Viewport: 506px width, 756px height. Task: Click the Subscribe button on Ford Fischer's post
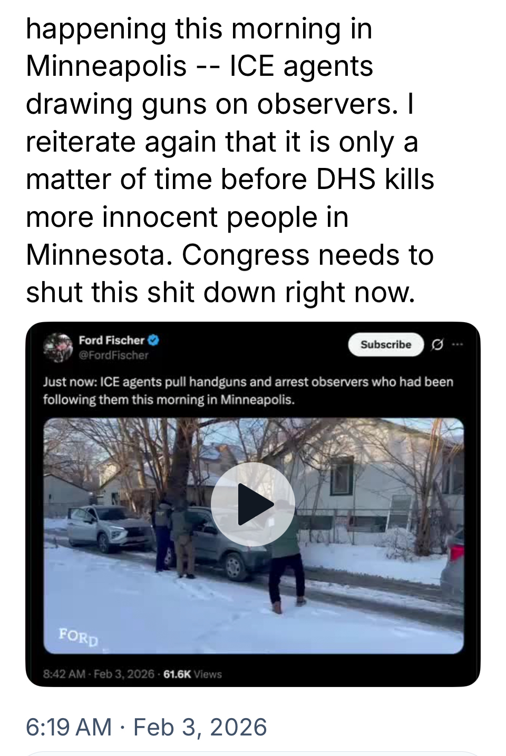click(x=386, y=344)
